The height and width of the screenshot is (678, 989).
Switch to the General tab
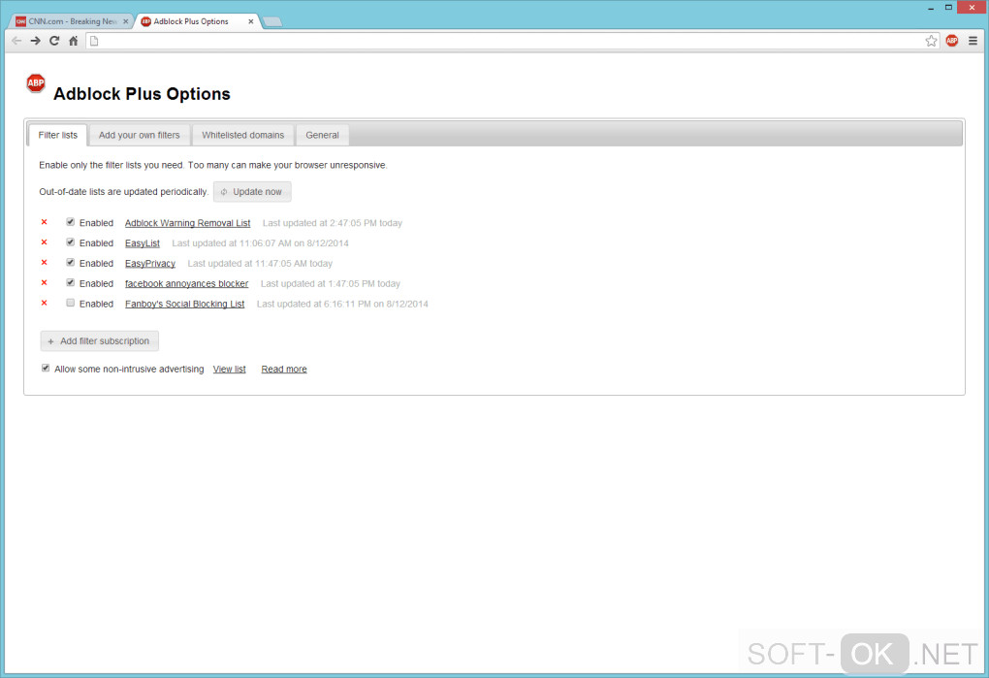(x=322, y=135)
